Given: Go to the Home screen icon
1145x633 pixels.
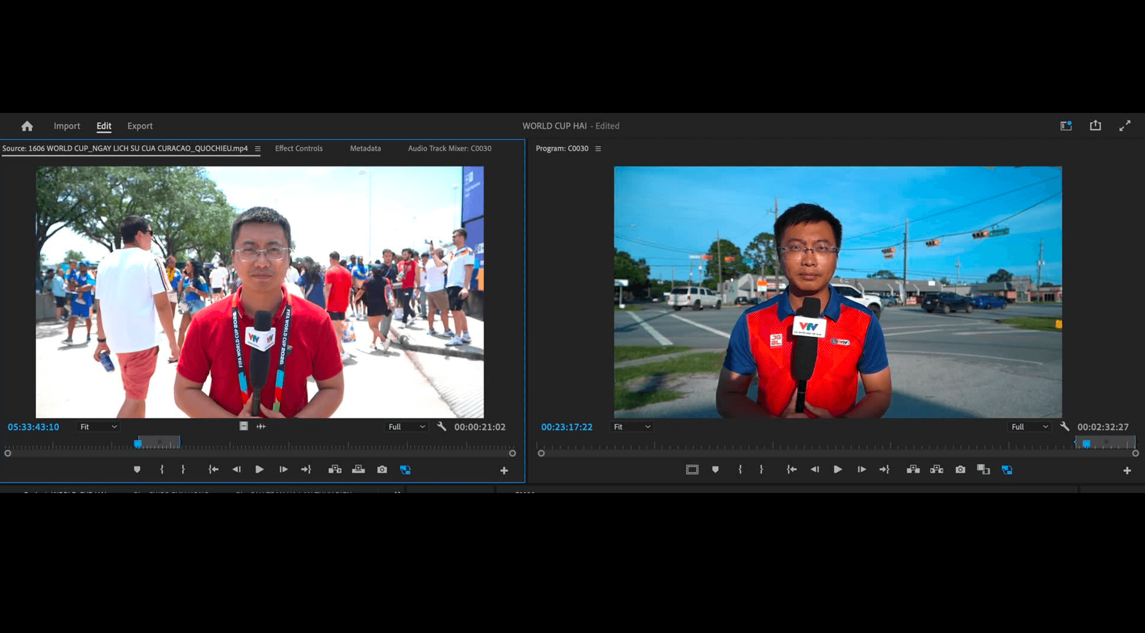Looking at the screenshot, I should [27, 126].
